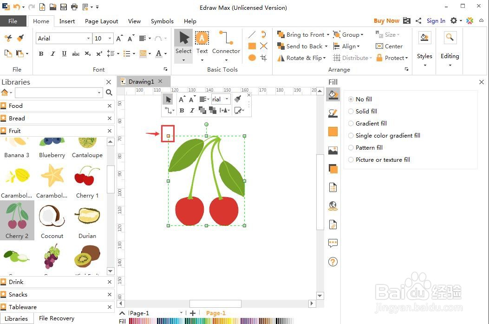Screen dimensions: 489x324
Task: Click the Buy Now link
Action: [386, 21]
